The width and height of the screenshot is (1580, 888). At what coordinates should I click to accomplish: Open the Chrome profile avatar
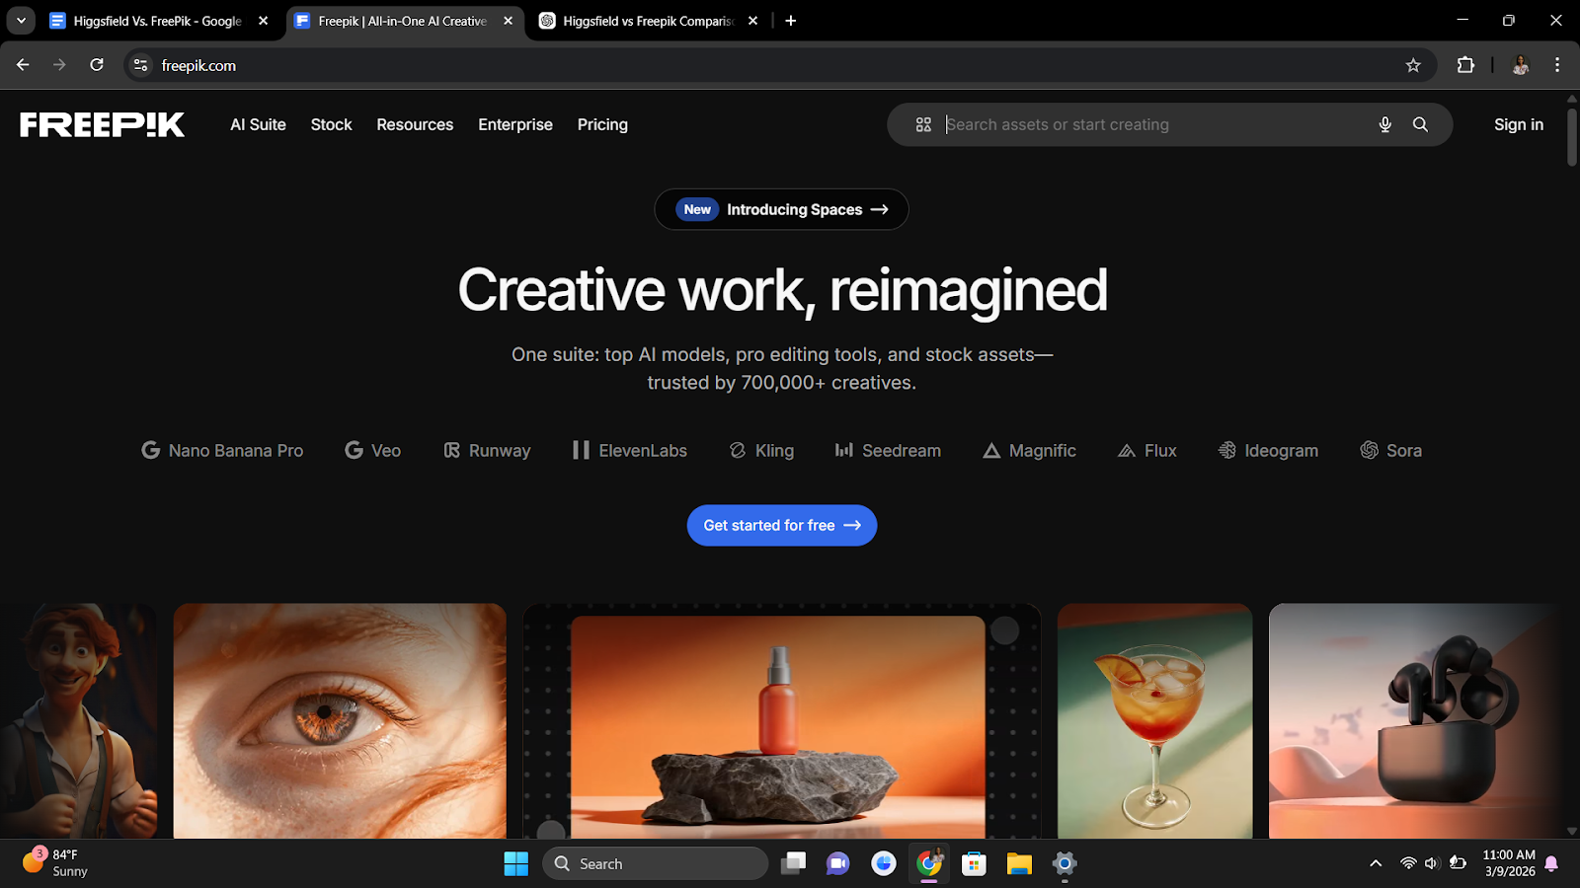click(1521, 65)
